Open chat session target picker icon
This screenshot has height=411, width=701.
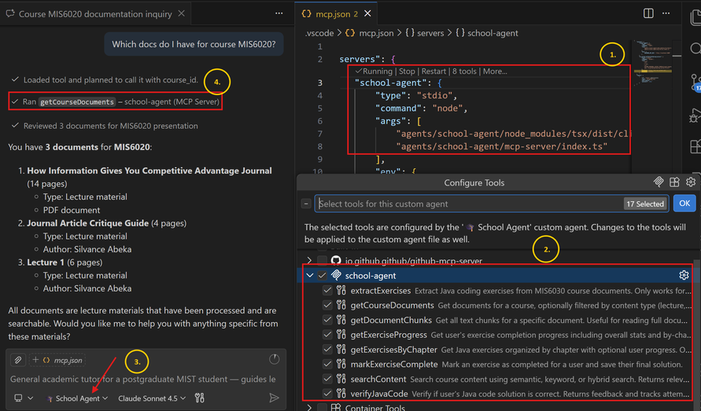(x=18, y=398)
